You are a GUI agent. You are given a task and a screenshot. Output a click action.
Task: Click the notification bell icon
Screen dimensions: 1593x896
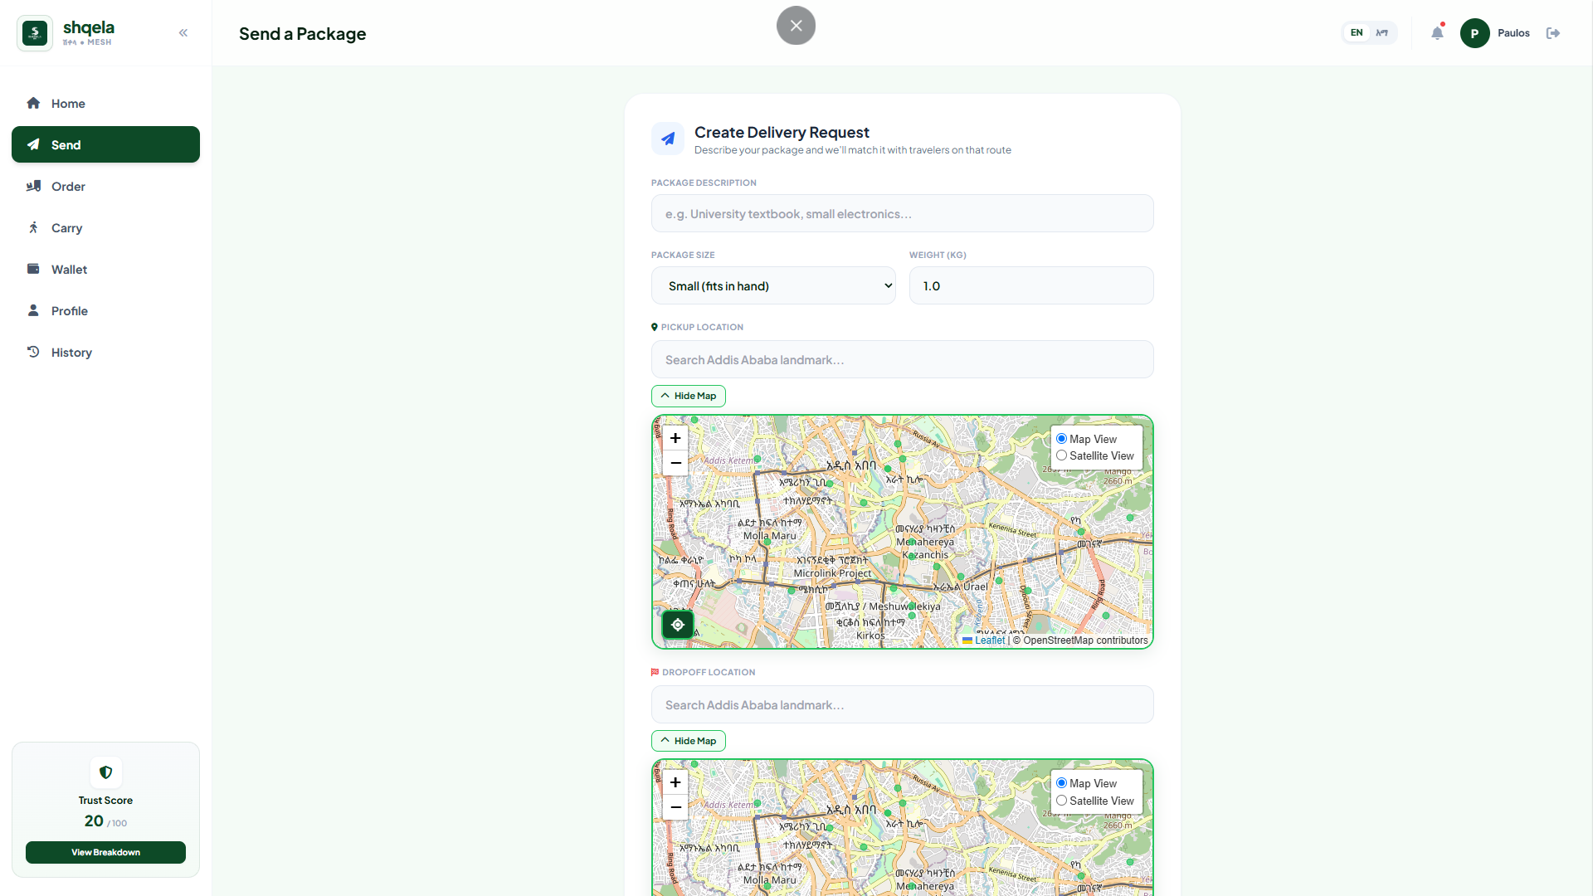pos(1437,33)
